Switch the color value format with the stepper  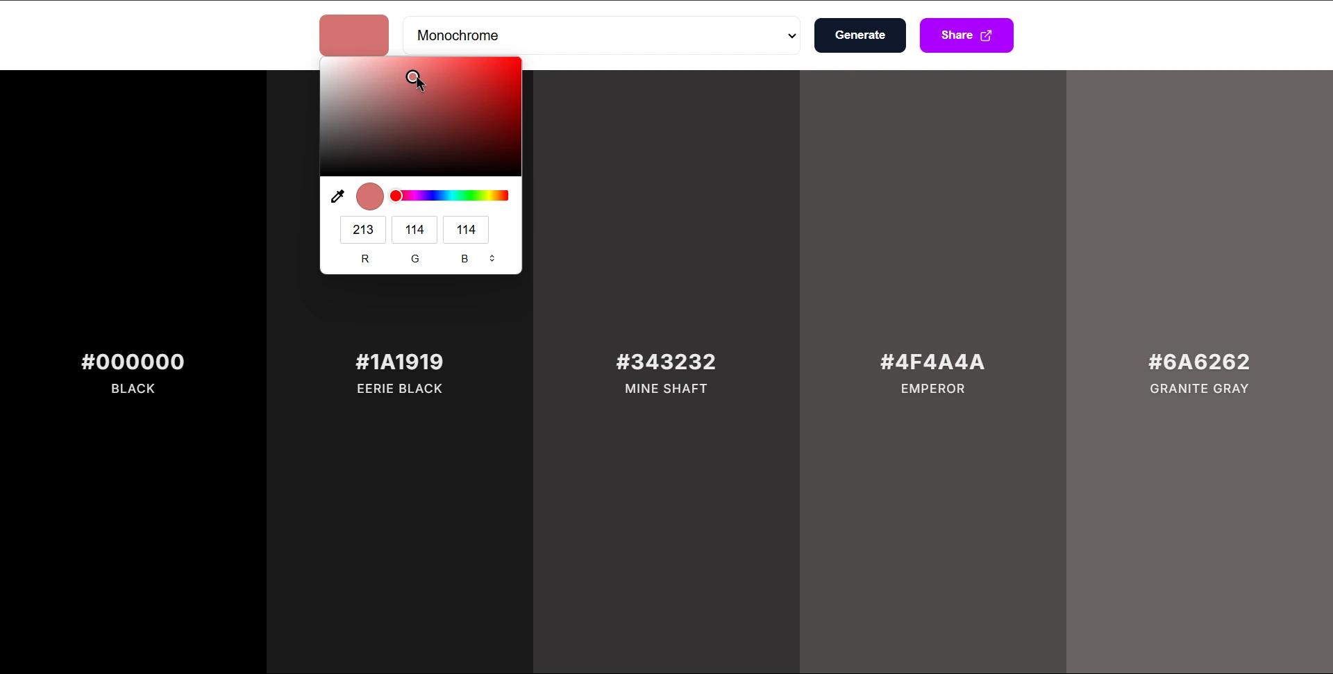(x=492, y=258)
